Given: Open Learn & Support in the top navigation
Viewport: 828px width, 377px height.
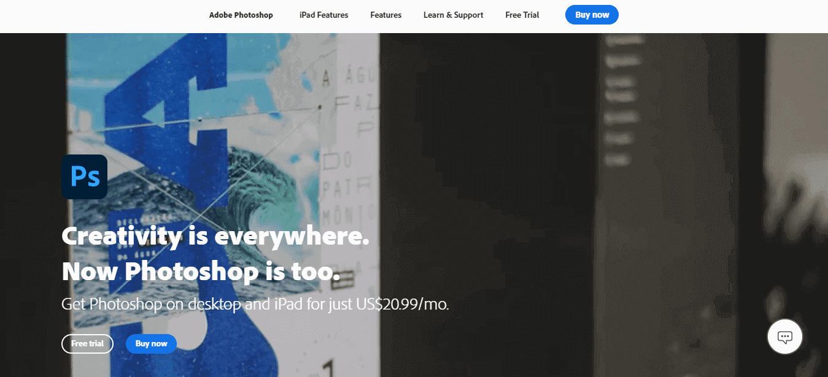Looking at the screenshot, I should (454, 15).
